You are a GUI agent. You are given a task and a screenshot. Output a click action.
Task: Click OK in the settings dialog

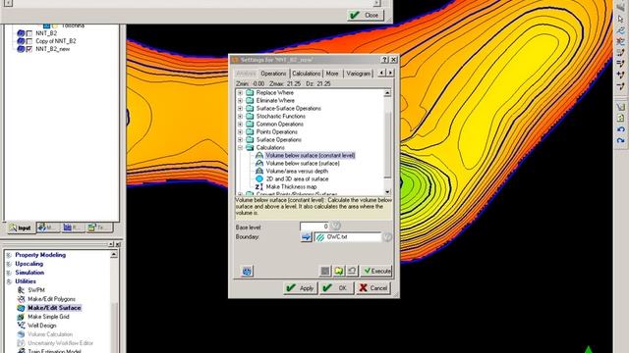(336, 287)
